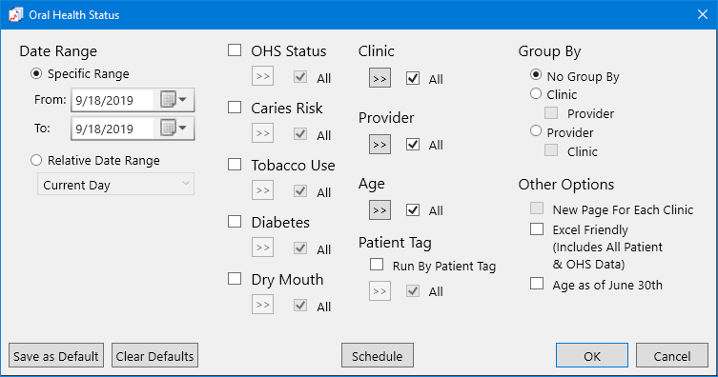Click the Clear Defaults button
The width and height of the screenshot is (718, 377).
pyautogui.click(x=154, y=355)
